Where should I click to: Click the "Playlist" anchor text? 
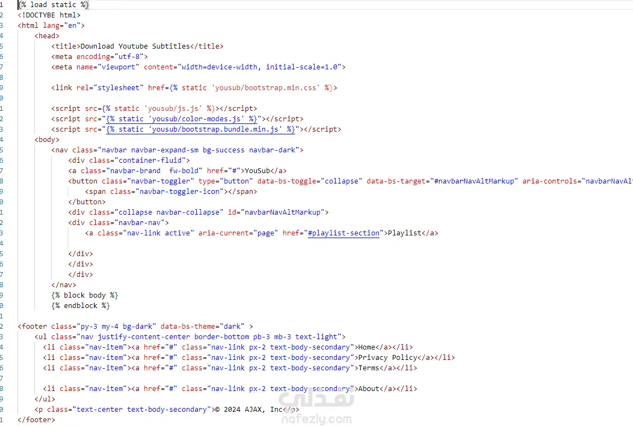(405, 233)
